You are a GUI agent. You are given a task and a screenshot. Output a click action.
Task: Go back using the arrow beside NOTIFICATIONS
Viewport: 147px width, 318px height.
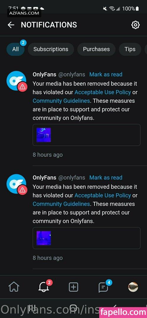click(11, 25)
